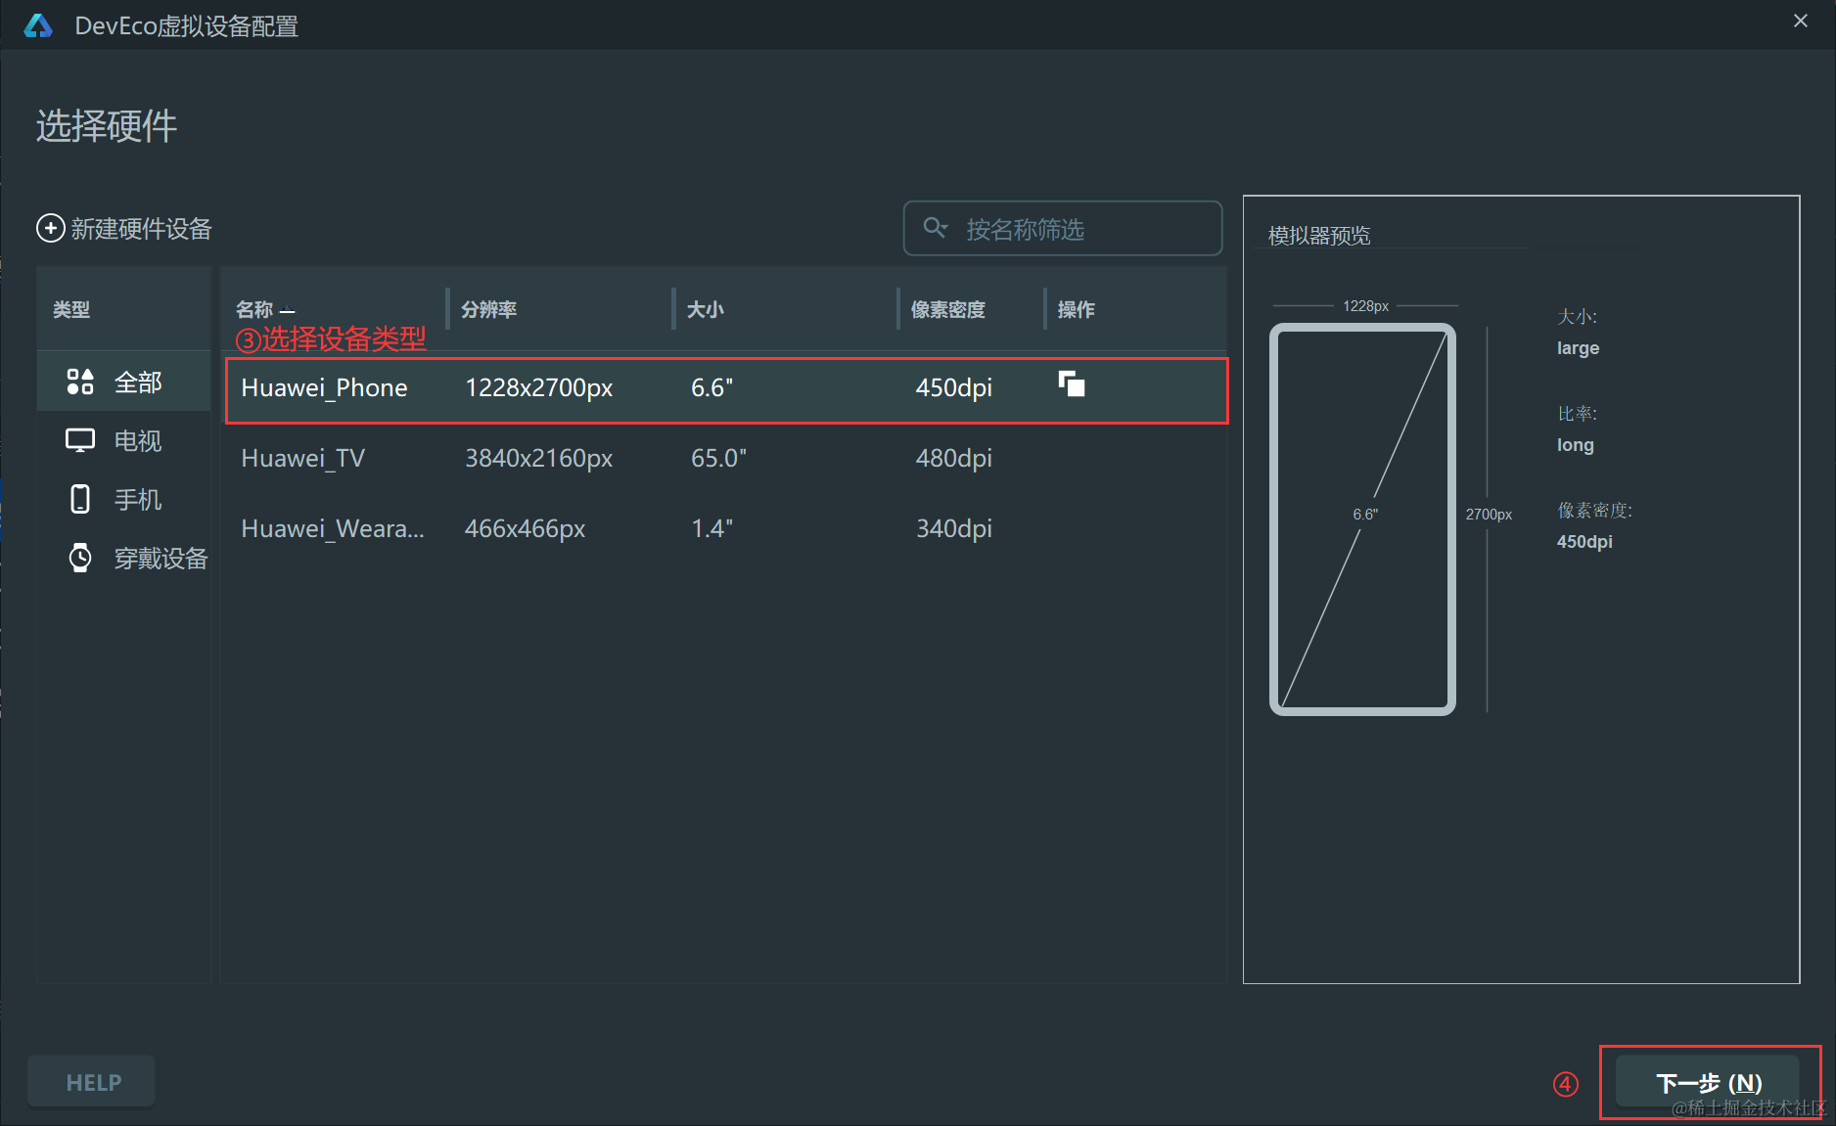Close the DevEco virtual device dialog
This screenshot has height=1126, width=1836.
(1801, 21)
